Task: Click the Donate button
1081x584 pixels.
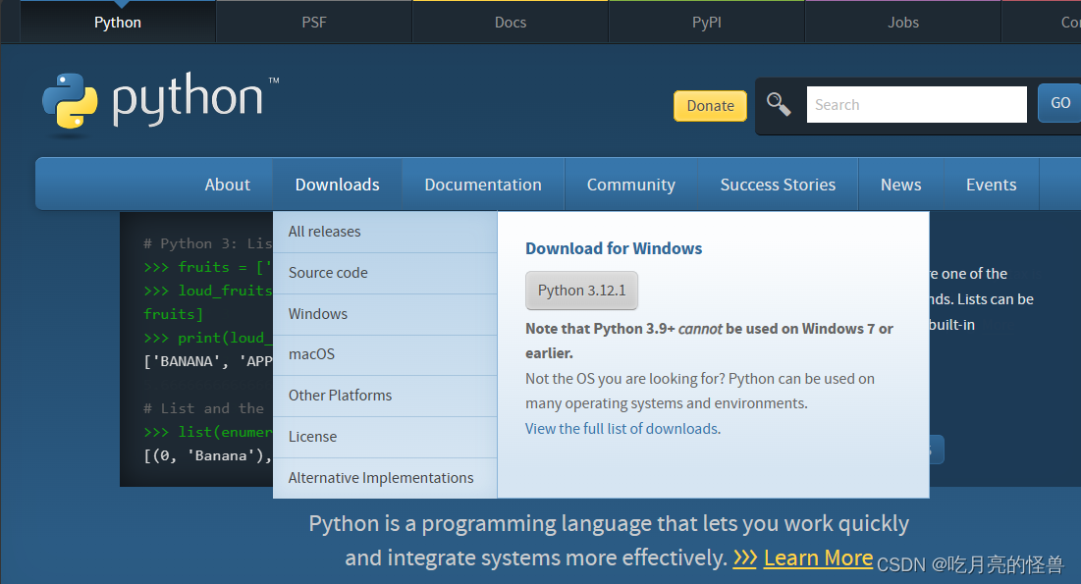Action: click(x=710, y=105)
